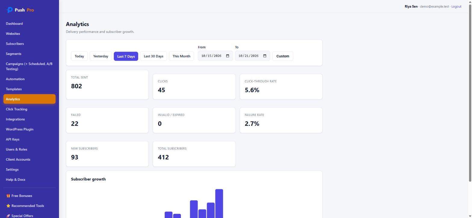Screen dimensions: 472x218
Task: Open Campaigns (+ Scheduled, A/B Testing)
Action: (x=29, y=66)
